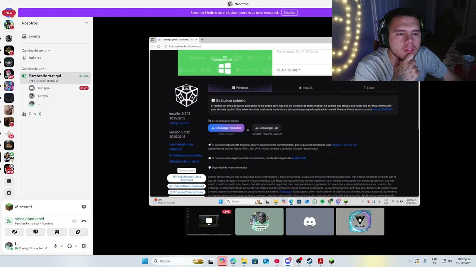The image size is (476, 267).
Task: Click the Problemas conocidos link in the stream
Action: (x=185, y=155)
